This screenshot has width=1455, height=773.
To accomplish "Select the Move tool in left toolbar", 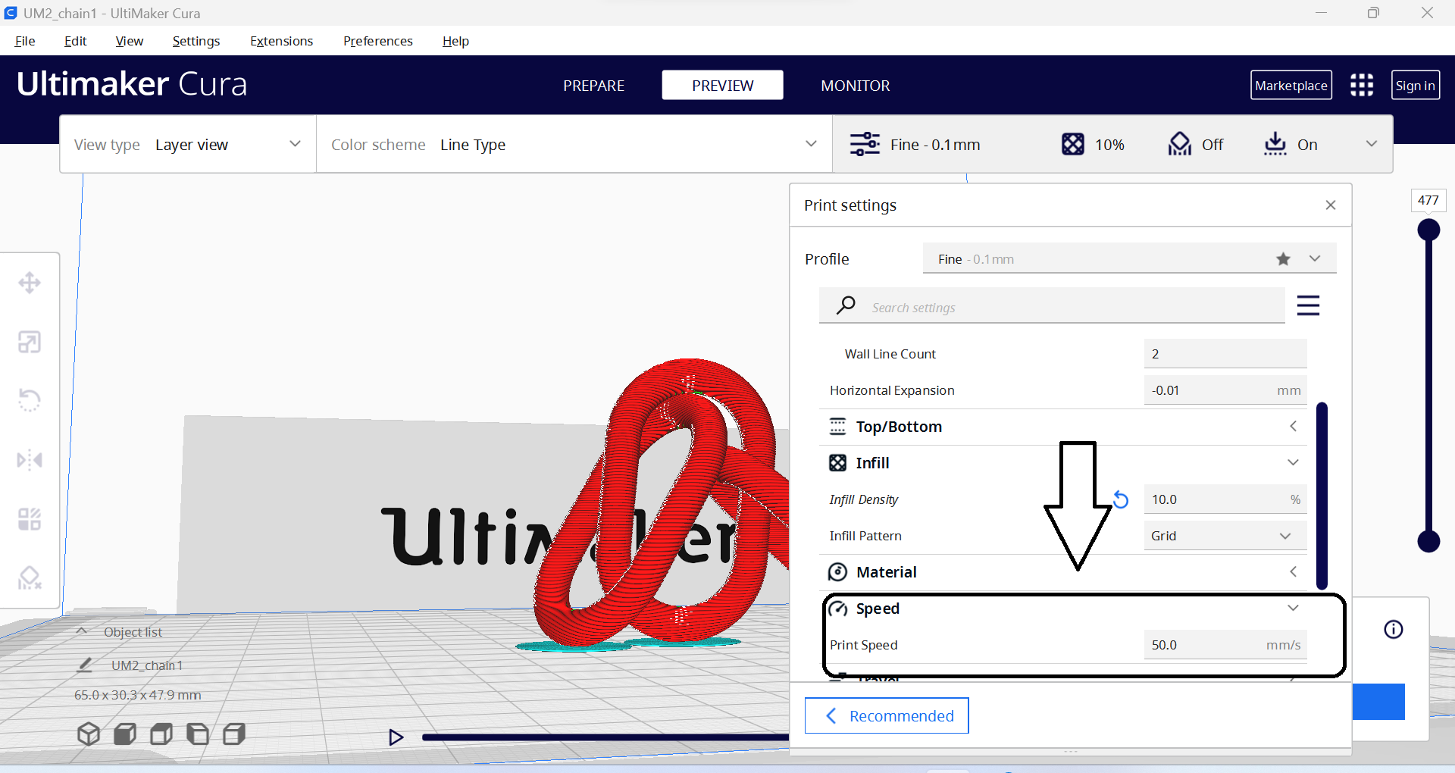I will [30, 283].
